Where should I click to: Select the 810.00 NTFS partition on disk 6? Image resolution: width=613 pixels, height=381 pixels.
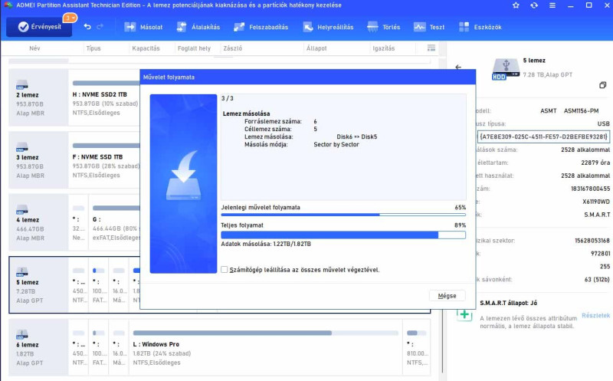click(x=417, y=347)
